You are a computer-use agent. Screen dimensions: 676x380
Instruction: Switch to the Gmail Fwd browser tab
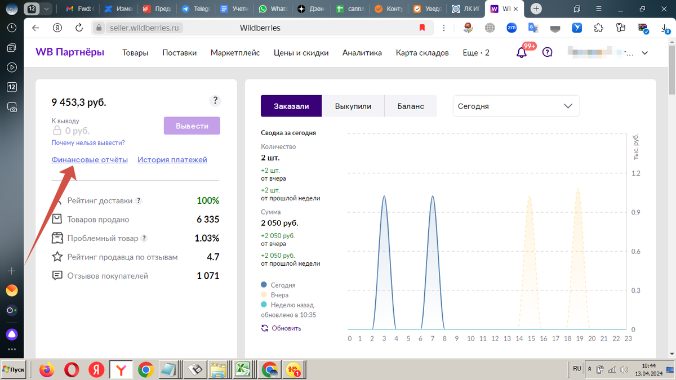pyautogui.click(x=79, y=9)
